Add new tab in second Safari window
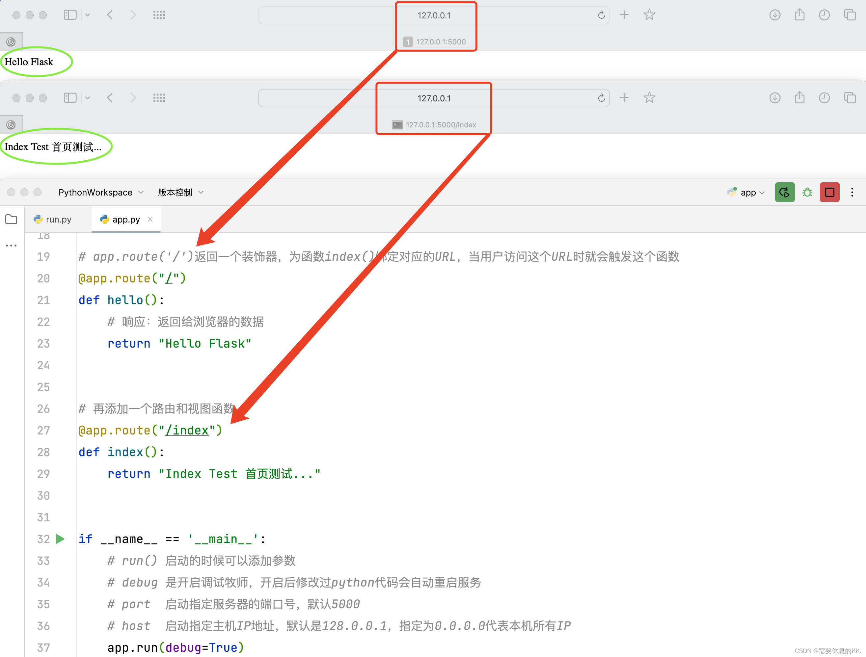This screenshot has height=657, width=866. (x=624, y=97)
